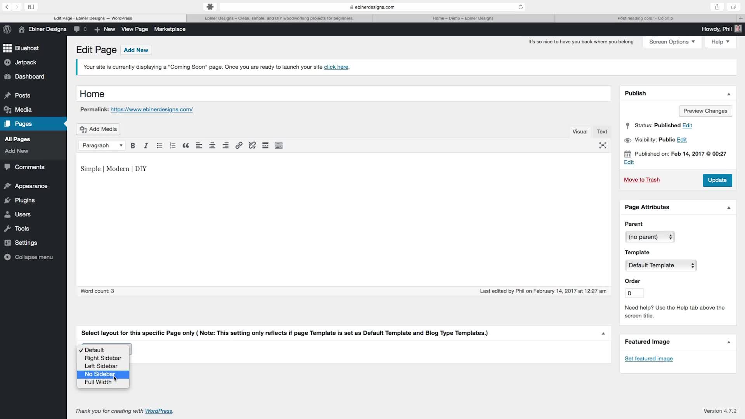Screen dimensions: 745x419
Task: Enter distraction-free writing mode
Action: 603,145
